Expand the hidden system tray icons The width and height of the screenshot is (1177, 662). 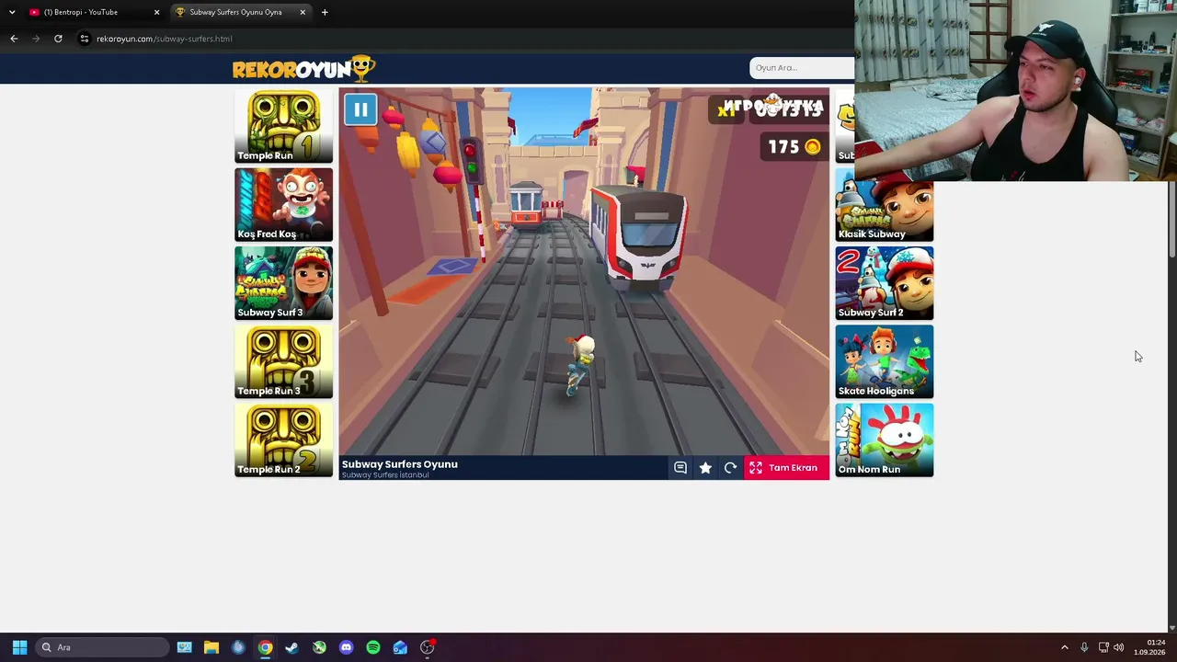coord(1065,647)
